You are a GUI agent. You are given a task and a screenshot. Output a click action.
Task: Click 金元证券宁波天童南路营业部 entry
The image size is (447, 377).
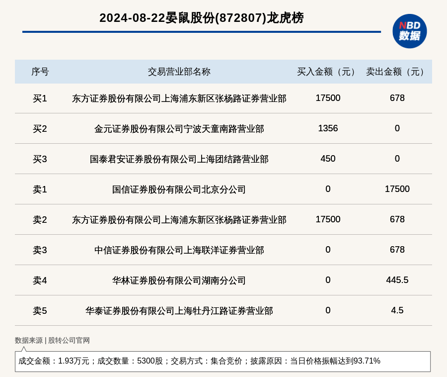tap(179, 129)
